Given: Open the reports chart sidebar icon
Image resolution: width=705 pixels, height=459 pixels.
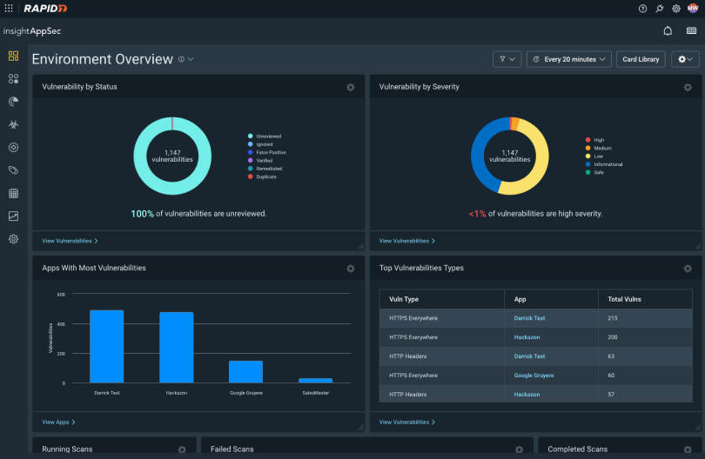Looking at the screenshot, I should tap(13, 216).
